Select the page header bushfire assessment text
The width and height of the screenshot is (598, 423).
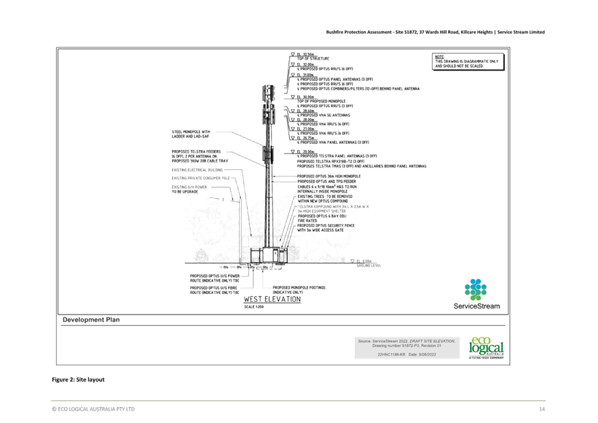(435, 32)
